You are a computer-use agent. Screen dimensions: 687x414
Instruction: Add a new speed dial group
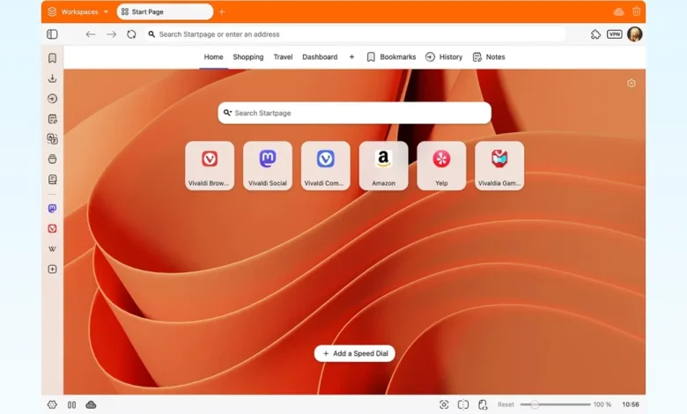pyautogui.click(x=351, y=57)
